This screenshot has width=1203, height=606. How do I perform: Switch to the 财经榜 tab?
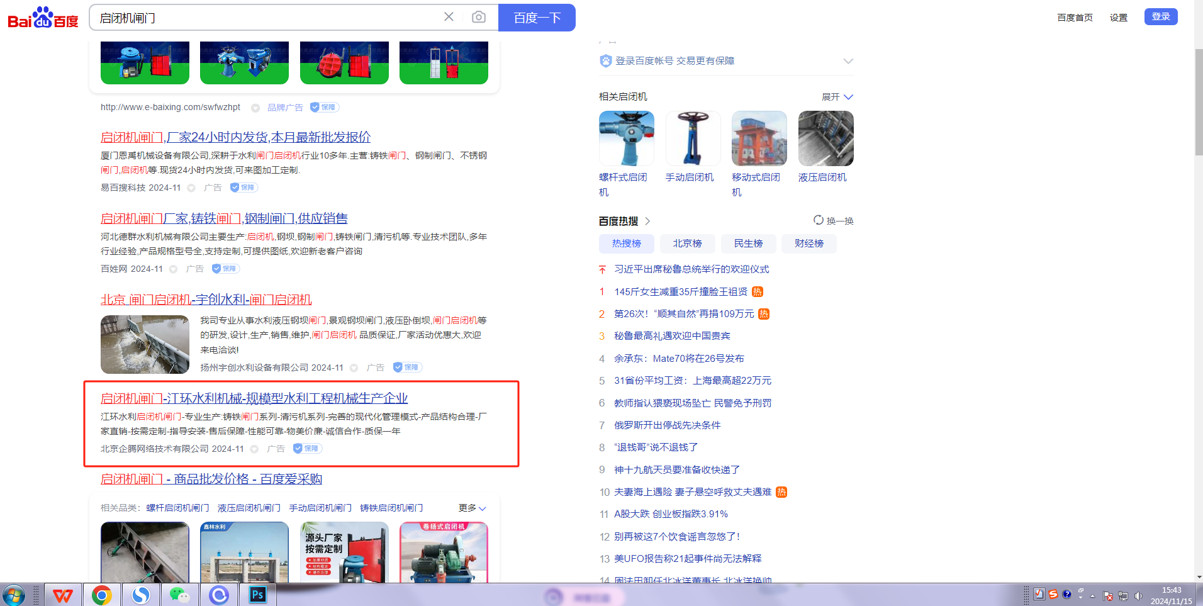[x=809, y=244]
